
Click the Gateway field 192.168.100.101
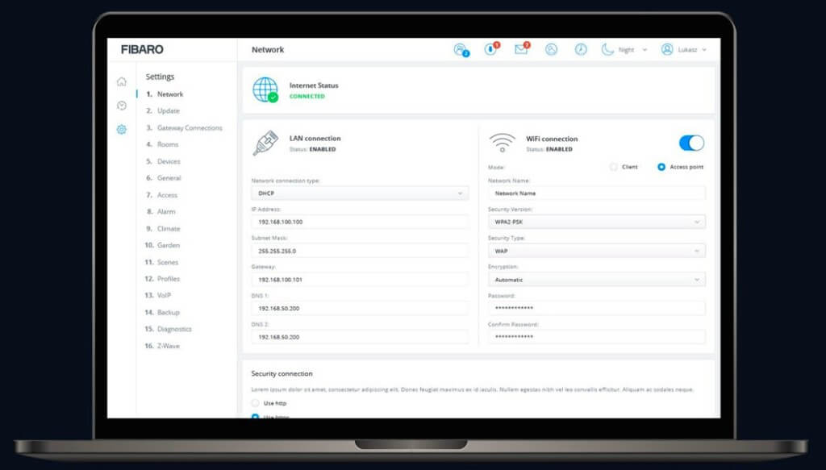tap(360, 280)
